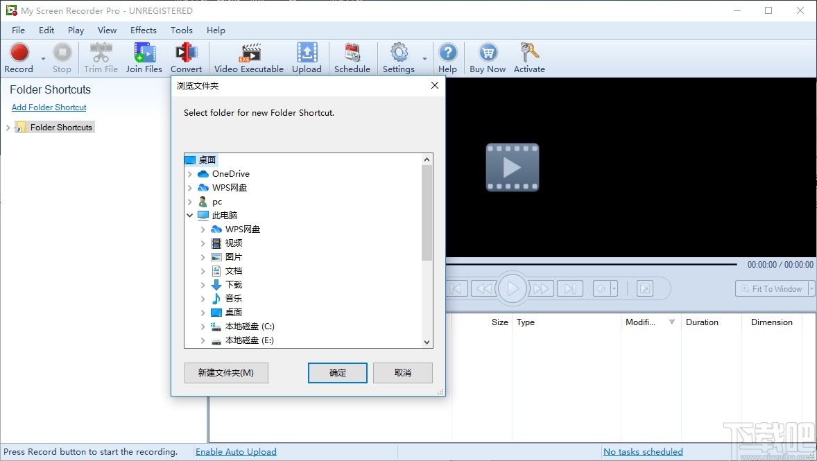Confirm folder selection with 确定 button

coord(337,373)
